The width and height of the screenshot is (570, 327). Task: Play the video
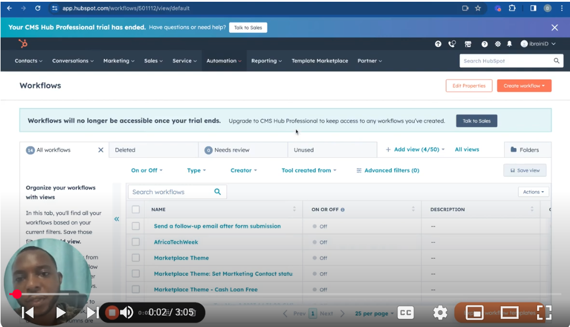click(x=61, y=313)
